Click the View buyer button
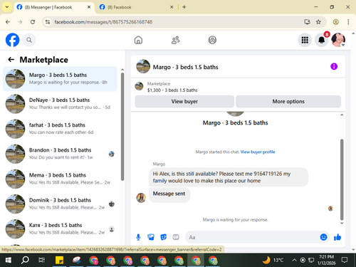 184,101
